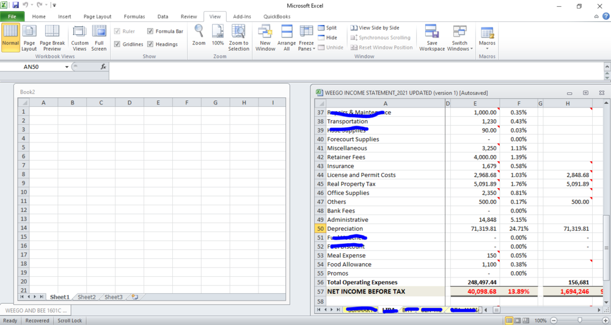611x325 pixels.
Task: Adjust the status bar zoom slider
Action: [580, 320]
